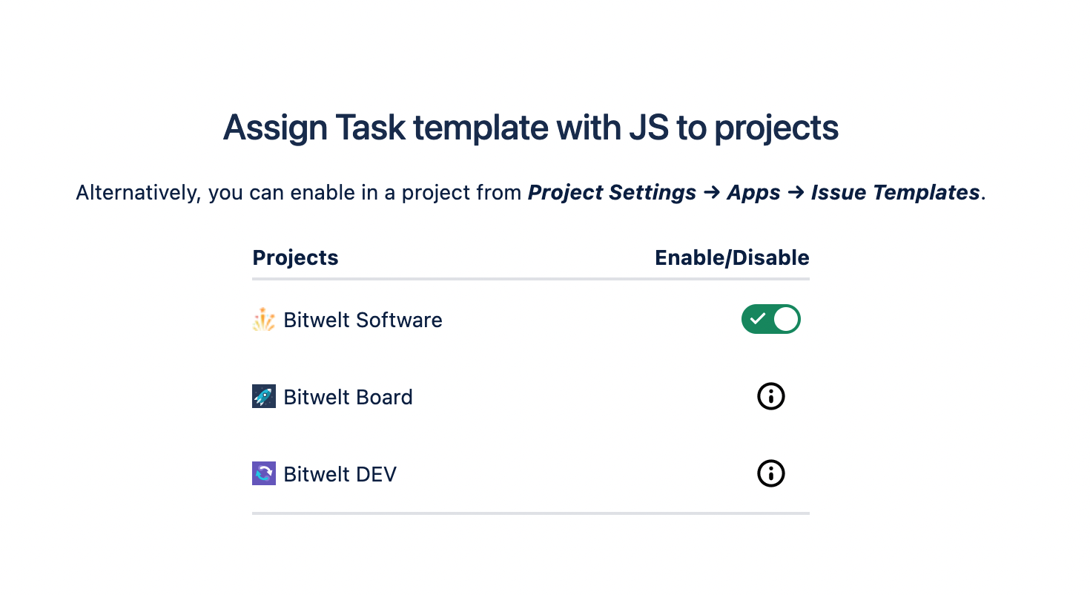1090x595 pixels.
Task: Click the bold "Issue Templates" text
Action: pos(895,193)
